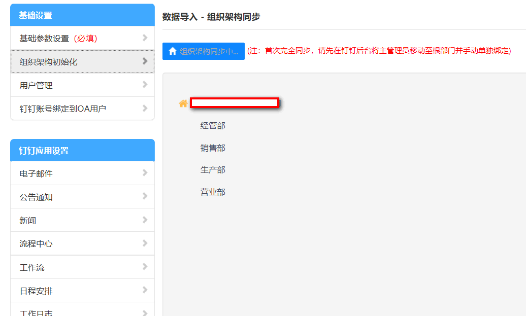The image size is (526, 316).
Task: Click chevron next to 工作流
Action: pos(145,267)
